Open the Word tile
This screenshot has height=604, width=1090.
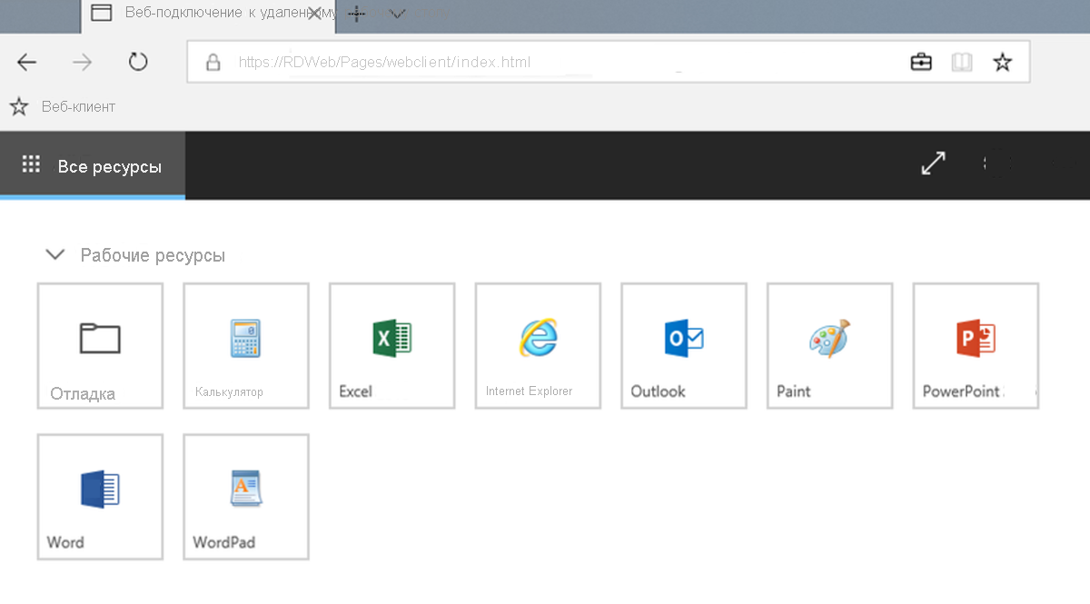pos(100,497)
